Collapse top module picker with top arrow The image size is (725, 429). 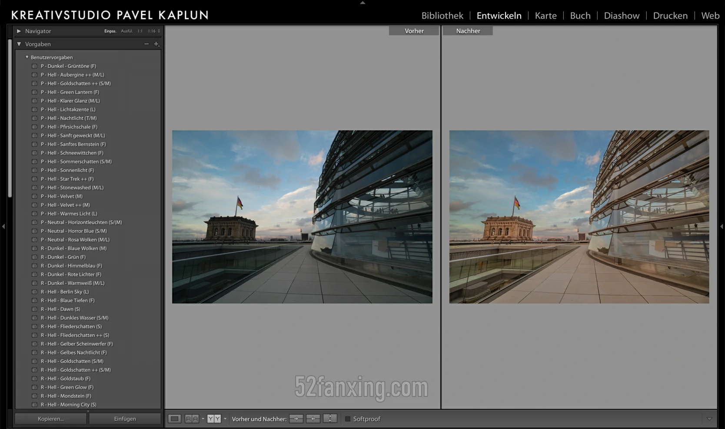(x=362, y=3)
